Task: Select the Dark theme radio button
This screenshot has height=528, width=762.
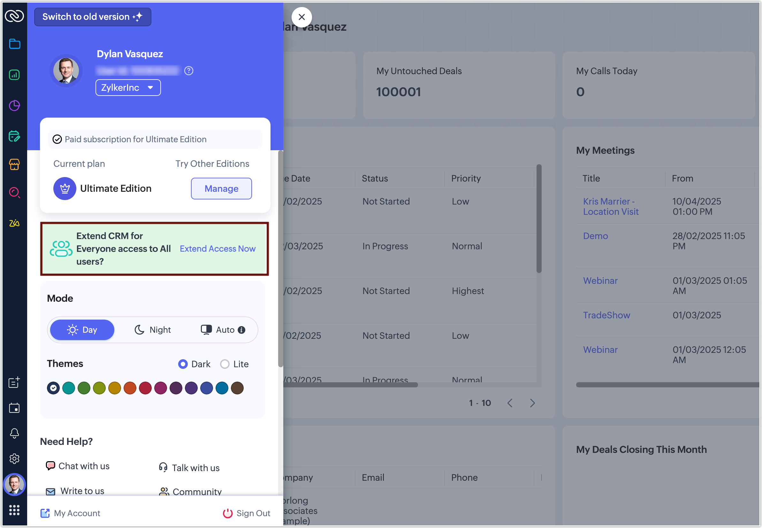Action: [183, 364]
